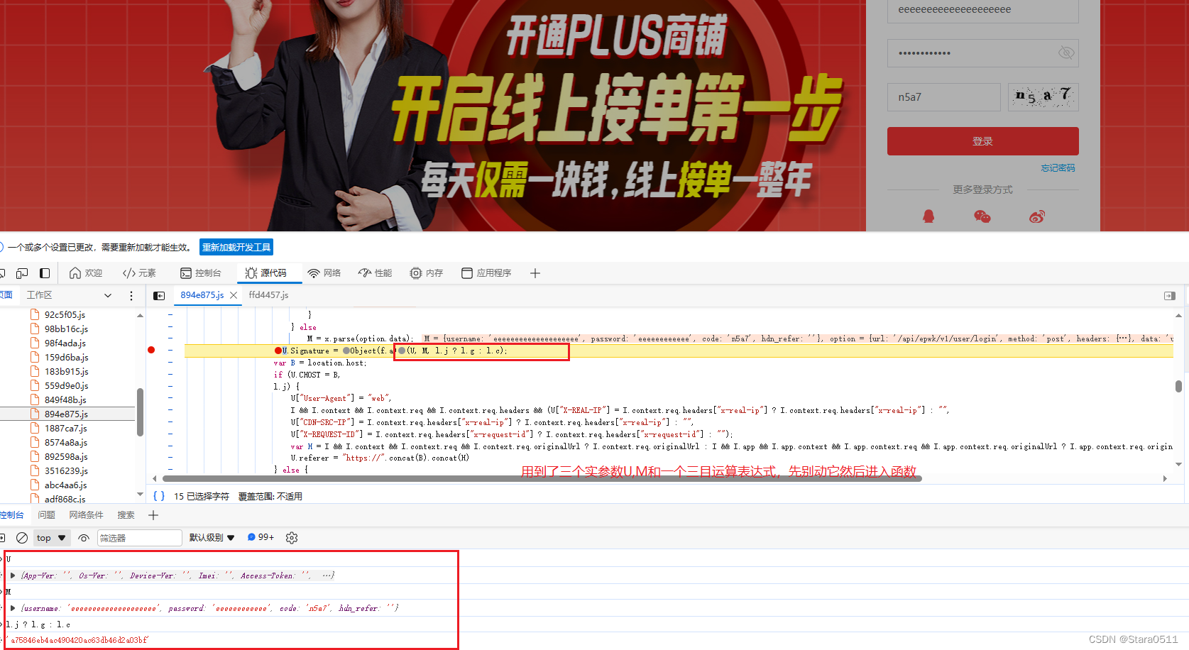Open the top context dropdown
Viewport: 1189px width, 650px height.
pos(51,538)
